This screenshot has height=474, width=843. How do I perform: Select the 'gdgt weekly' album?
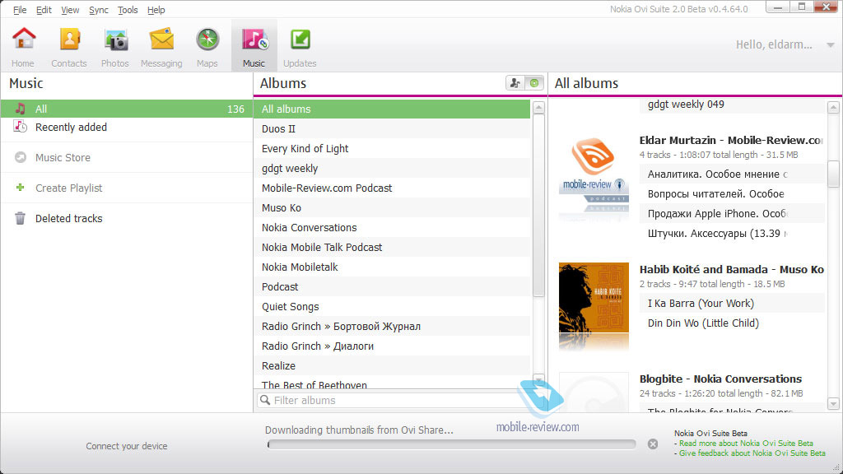click(392, 169)
